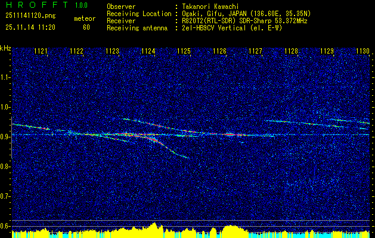Screen dimensions: 375x238
Task: Click the 1126 time axis marker
Action: pyautogui.click(x=220, y=51)
